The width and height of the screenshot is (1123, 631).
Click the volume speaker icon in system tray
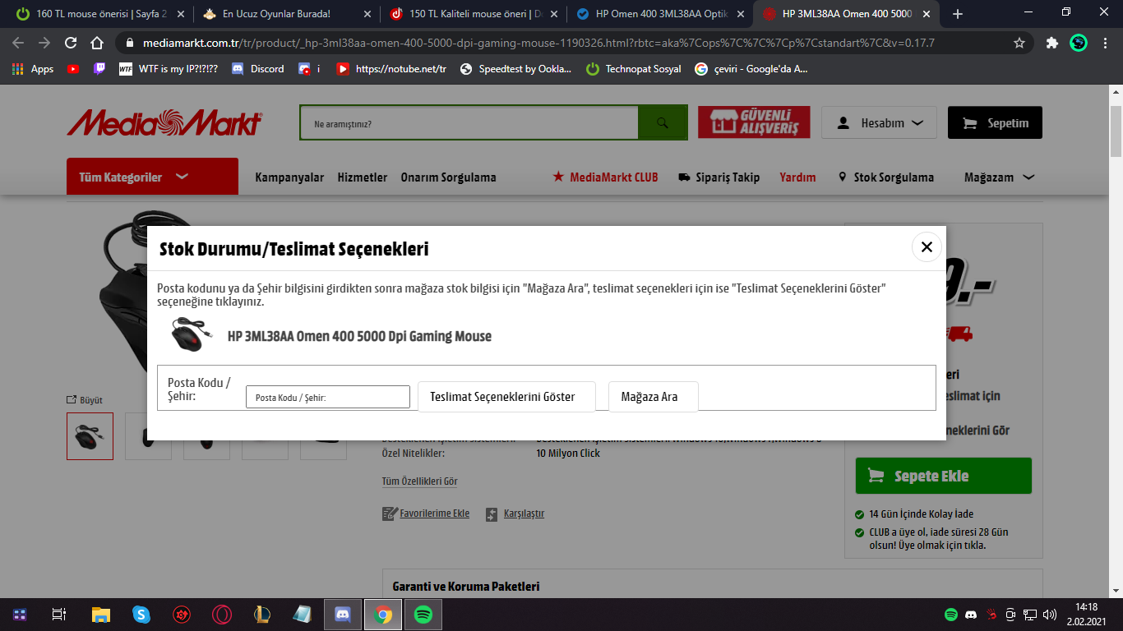point(1050,614)
